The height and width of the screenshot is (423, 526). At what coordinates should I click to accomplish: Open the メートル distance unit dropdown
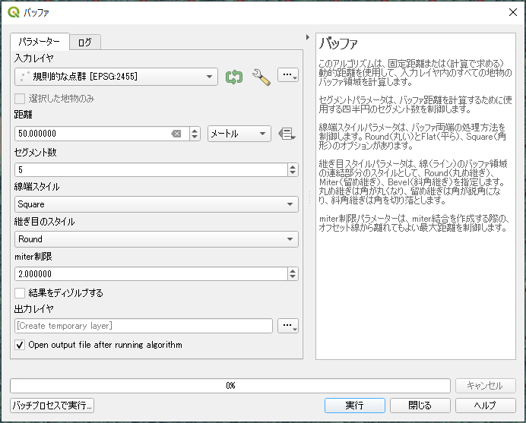coord(239,134)
